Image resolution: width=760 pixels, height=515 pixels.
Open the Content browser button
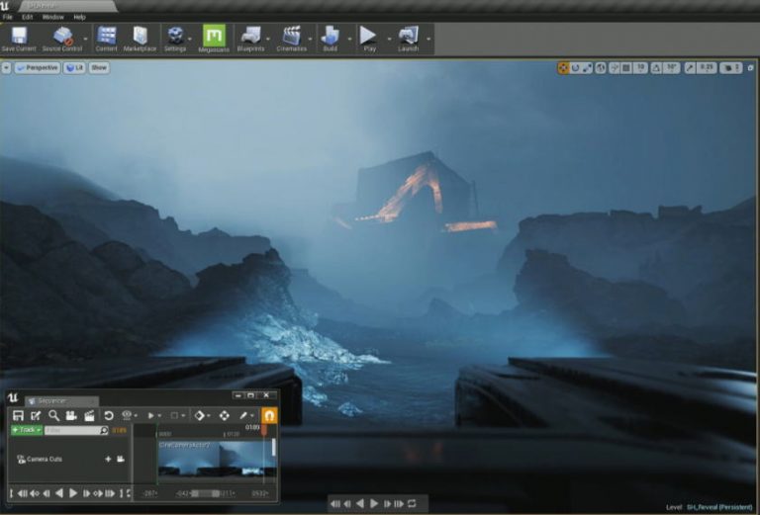tap(106, 39)
